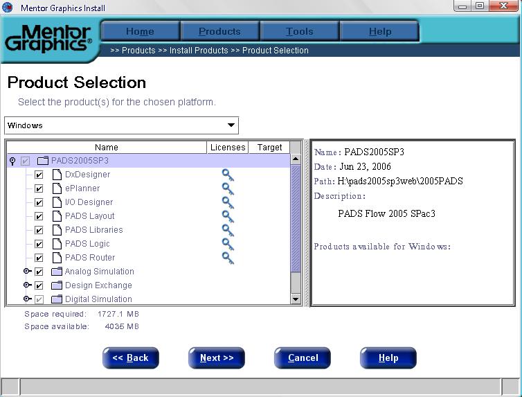This screenshot has width=522, height=397.
Task: Uncheck the PADS Router checkbox
Action: (x=39, y=258)
